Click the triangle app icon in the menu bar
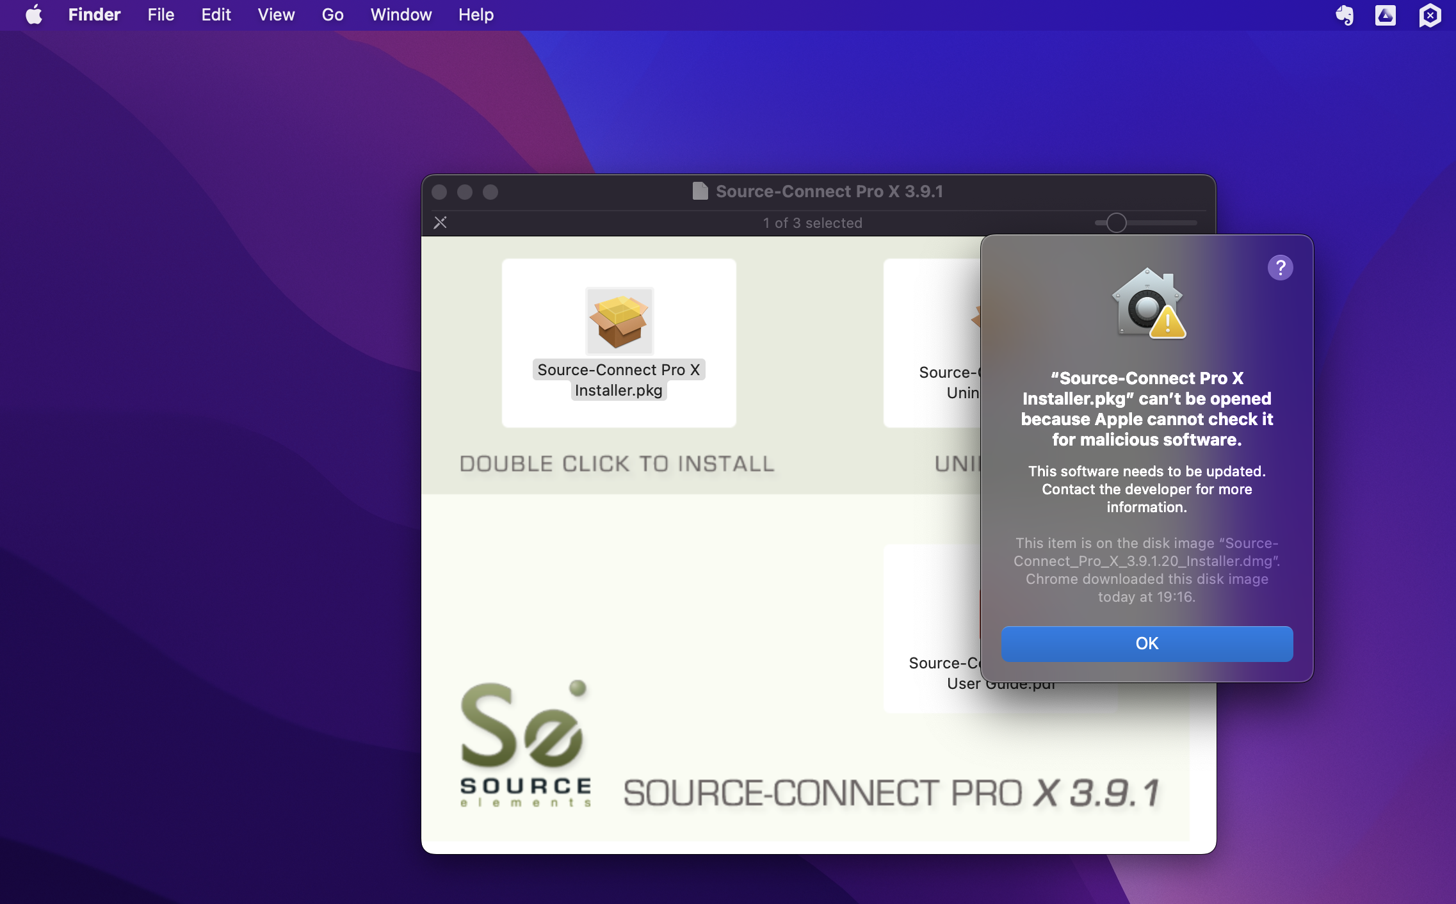 click(1385, 15)
